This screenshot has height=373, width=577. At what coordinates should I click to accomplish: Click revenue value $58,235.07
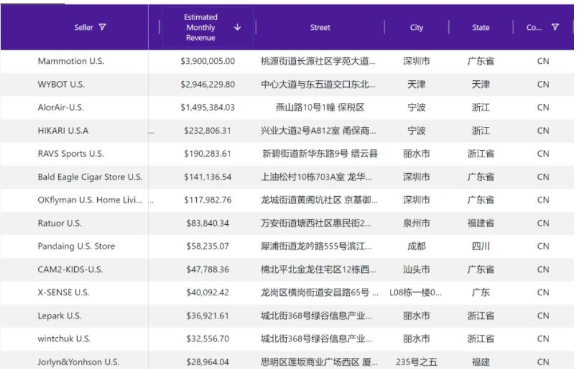pyautogui.click(x=208, y=246)
